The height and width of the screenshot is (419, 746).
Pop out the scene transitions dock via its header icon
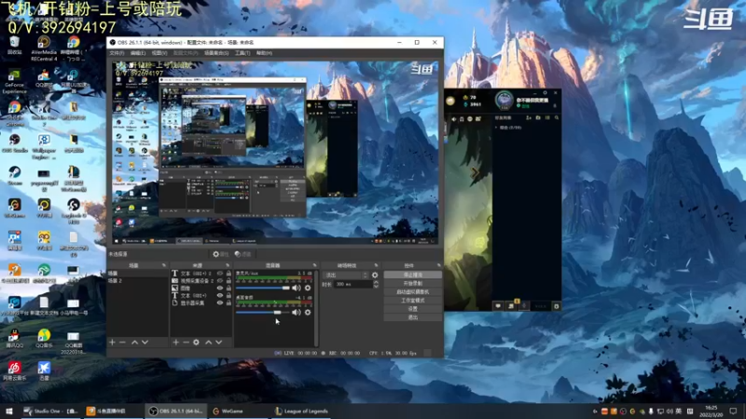(x=376, y=265)
